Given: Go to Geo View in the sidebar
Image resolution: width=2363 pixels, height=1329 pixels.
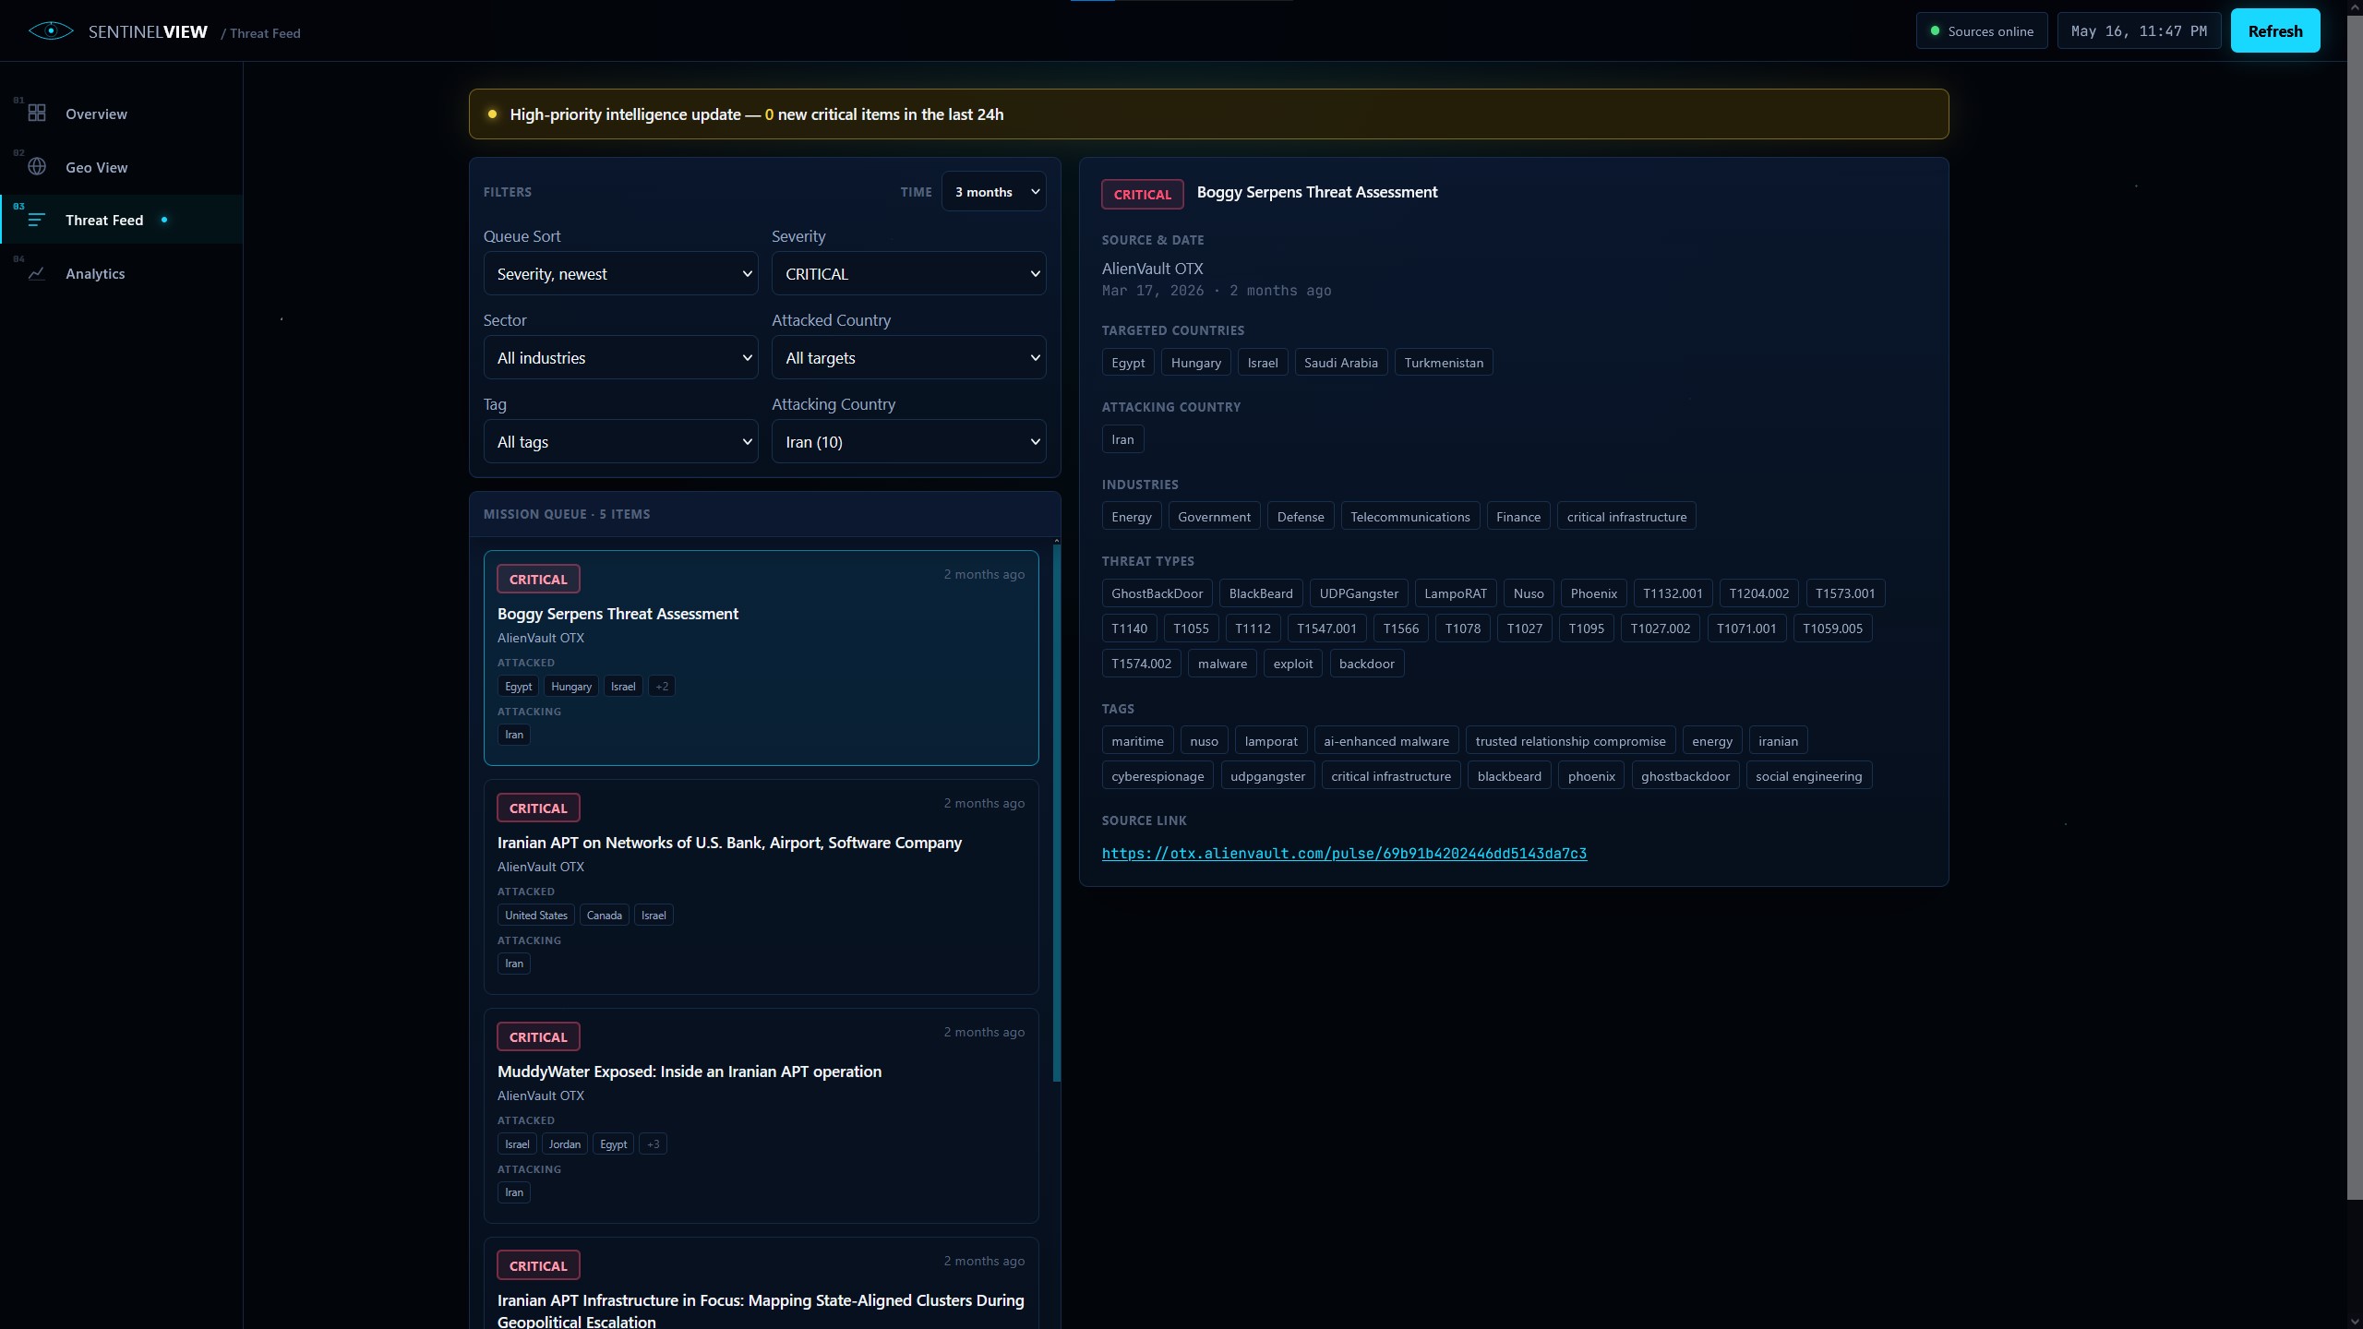Looking at the screenshot, I should (x=121, y=167).
